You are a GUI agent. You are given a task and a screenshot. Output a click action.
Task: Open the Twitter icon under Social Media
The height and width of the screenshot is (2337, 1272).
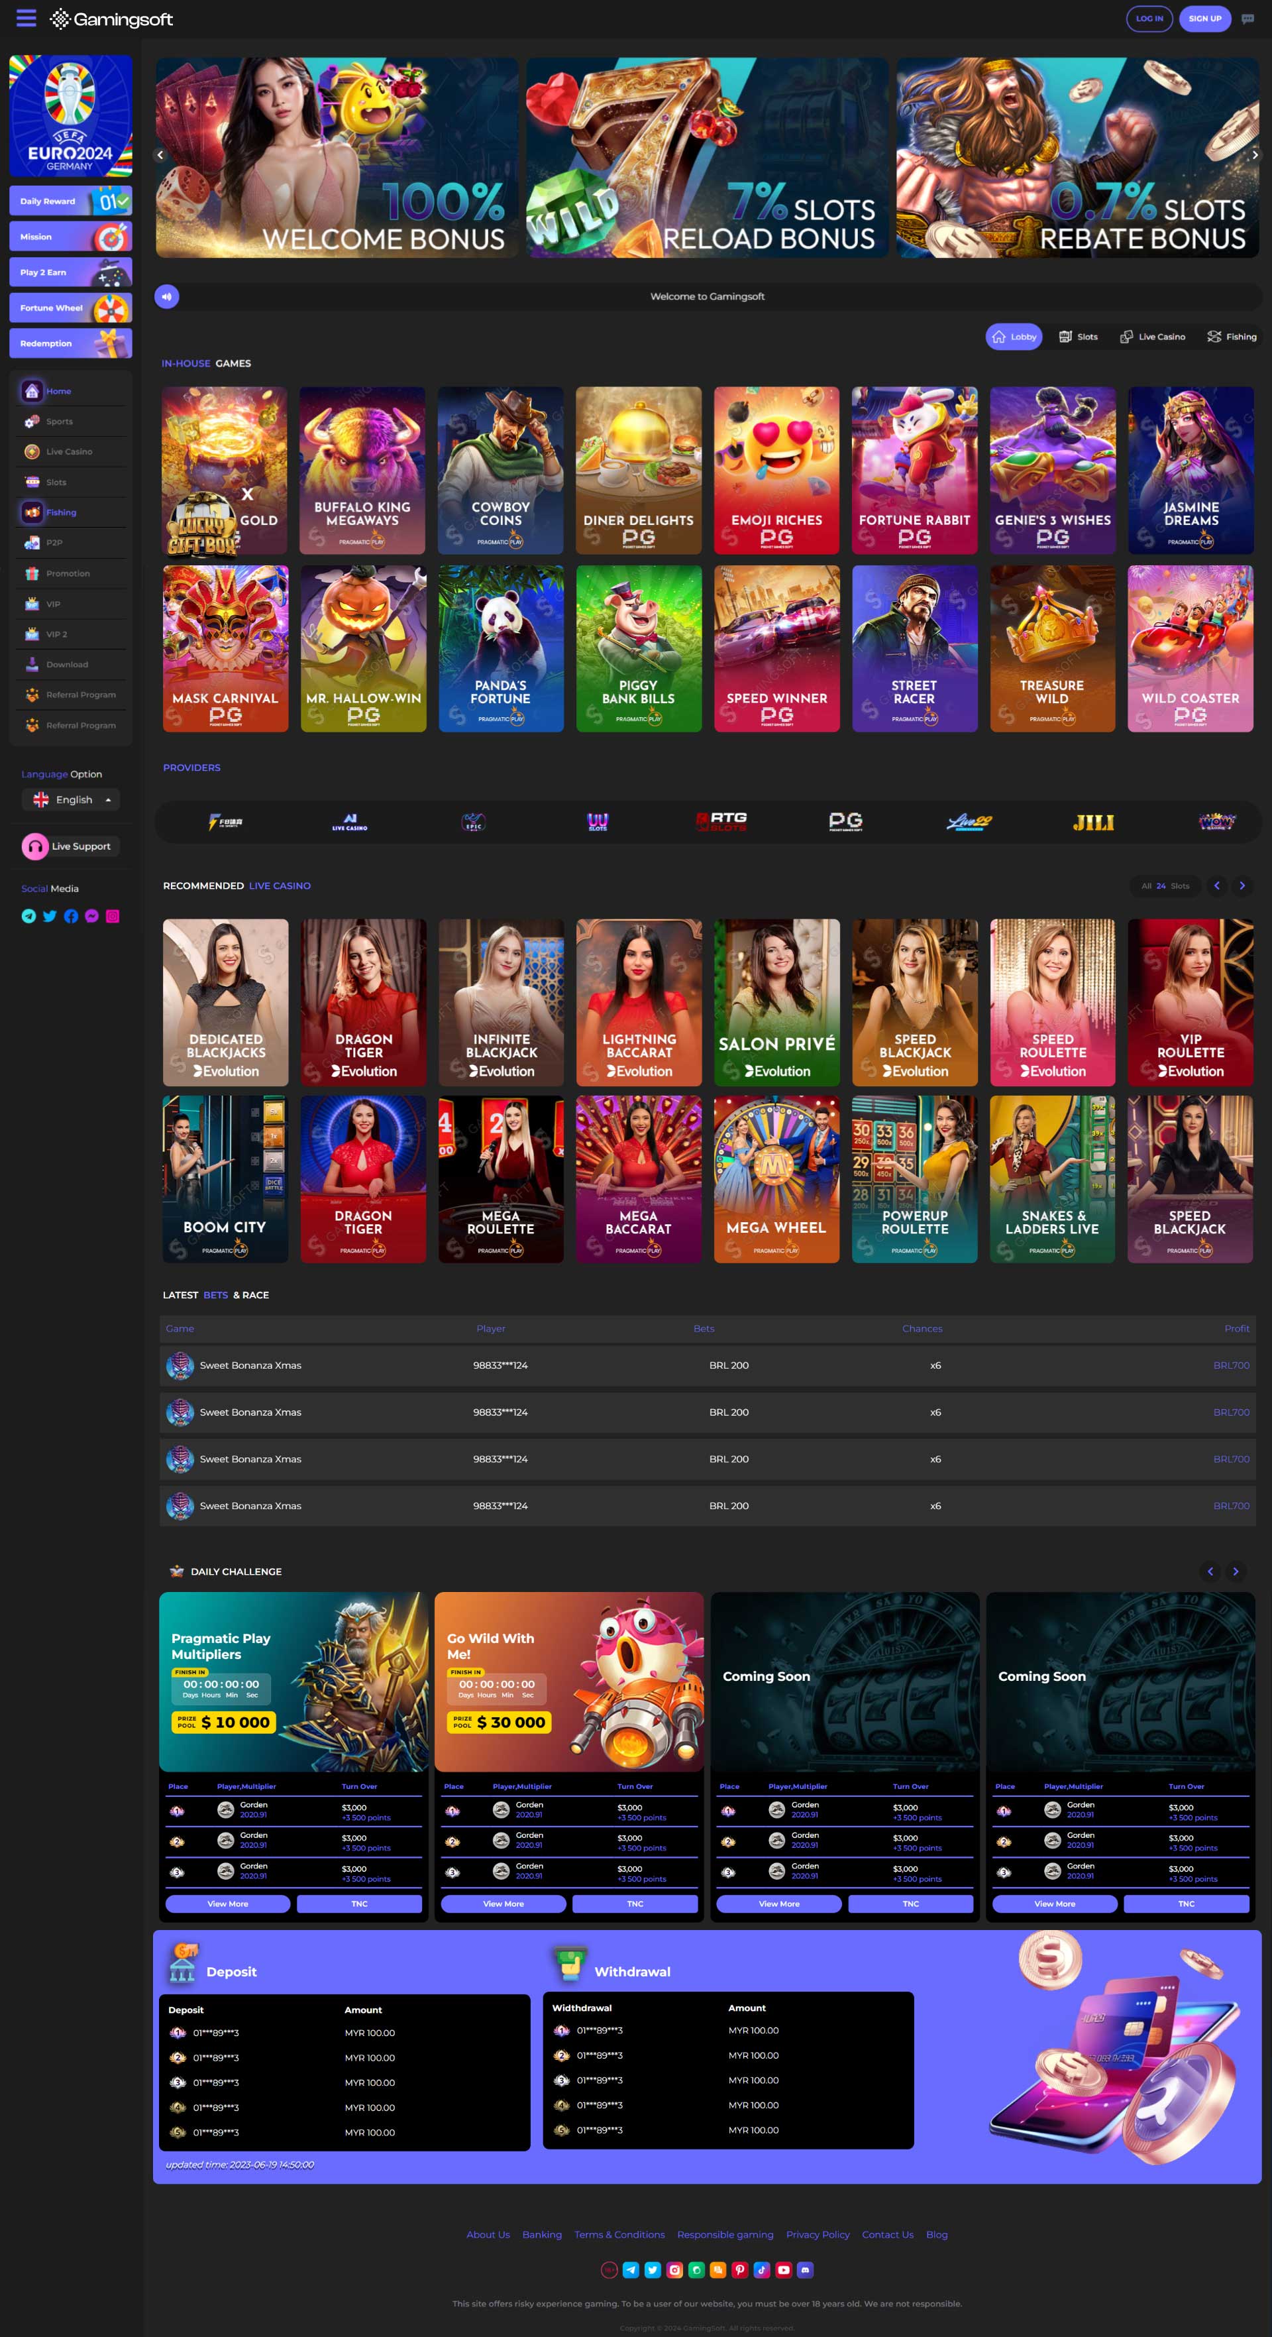pyautogui.click(x=50, y=916)
